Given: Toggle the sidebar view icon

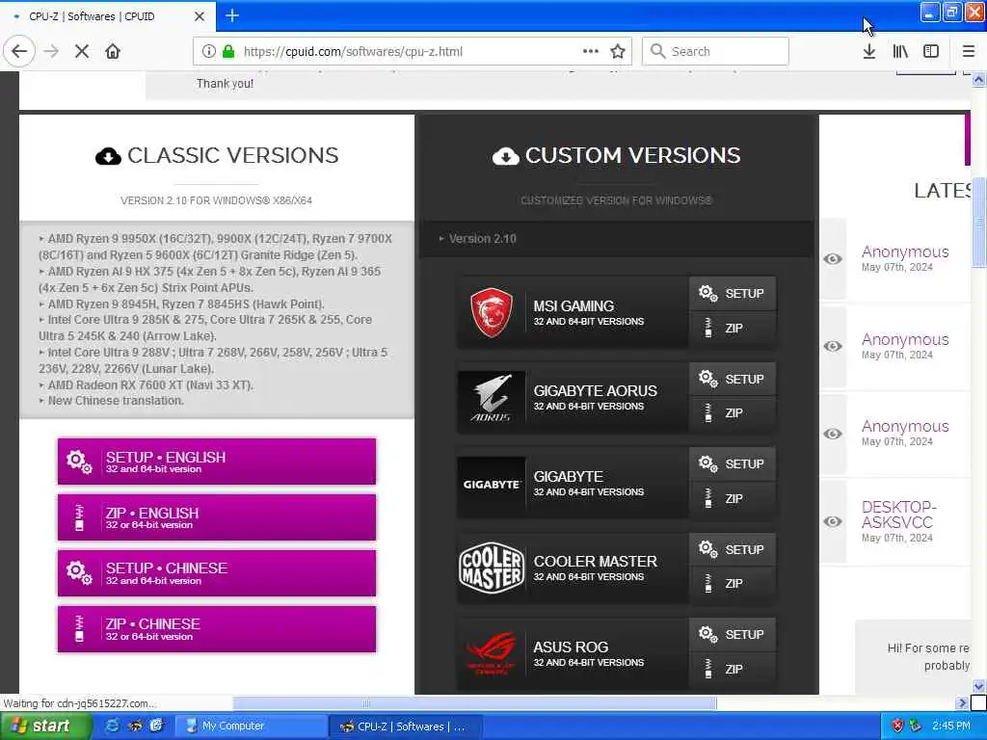Looking at the screenshot, I should click(x=931, y=51).
